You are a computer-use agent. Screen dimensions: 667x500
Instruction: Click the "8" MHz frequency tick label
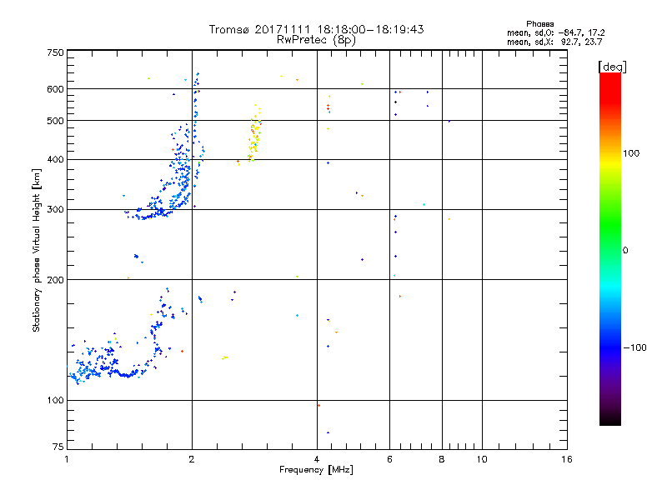tap(442, 459)
